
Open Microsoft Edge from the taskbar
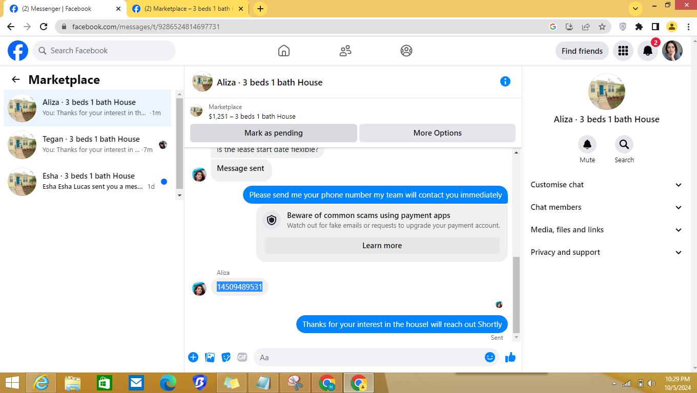[x=168, y=383]
